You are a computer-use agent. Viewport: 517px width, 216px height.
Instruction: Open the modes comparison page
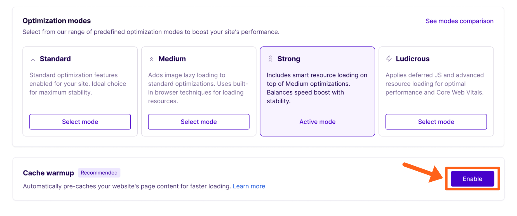[x=459, y=21]
